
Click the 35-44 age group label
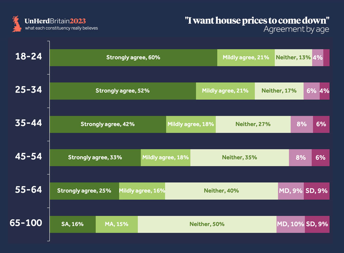pyautogui.click(x=28, y=123)
